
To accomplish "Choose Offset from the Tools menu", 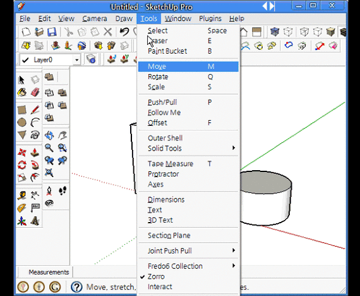I will click(188, 123).
